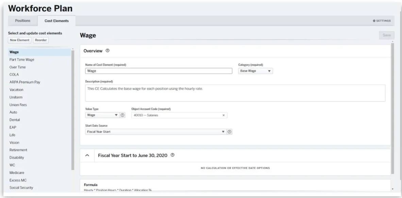Click the help icon beside Start Date Source
This screenshot has width=402, height=198.
tap(230, 132)
